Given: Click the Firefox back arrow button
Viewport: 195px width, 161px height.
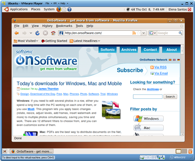Looking at the screenshot, I should [17, 33].
